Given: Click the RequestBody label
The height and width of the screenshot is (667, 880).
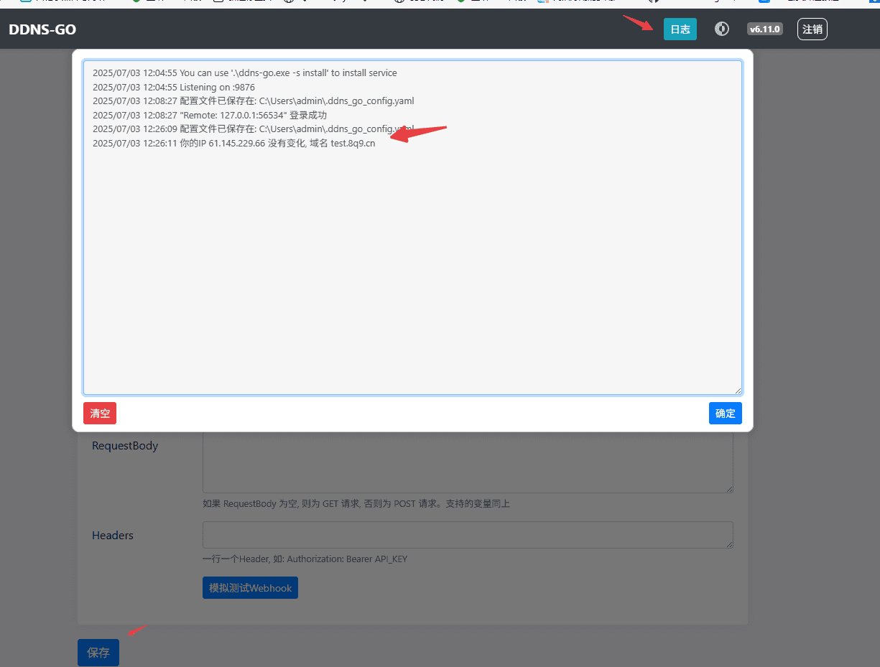Looking at the screenshot, I should click(125, 446).
